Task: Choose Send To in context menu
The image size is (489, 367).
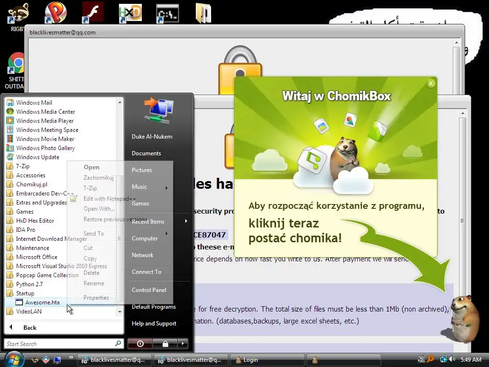Action: pyautogui.click(x=94, y=233)
